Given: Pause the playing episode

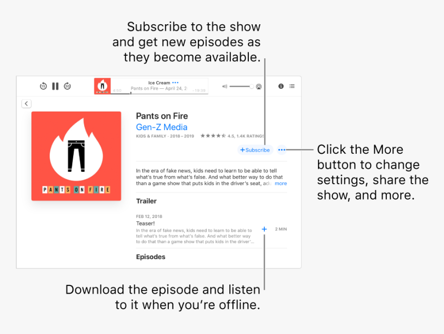Looking at the screenshot, I should 55,86.
